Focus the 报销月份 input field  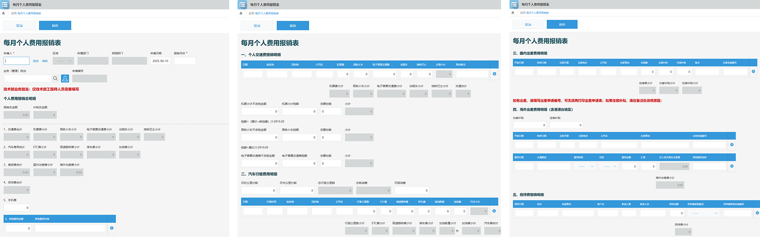(184, 61)
